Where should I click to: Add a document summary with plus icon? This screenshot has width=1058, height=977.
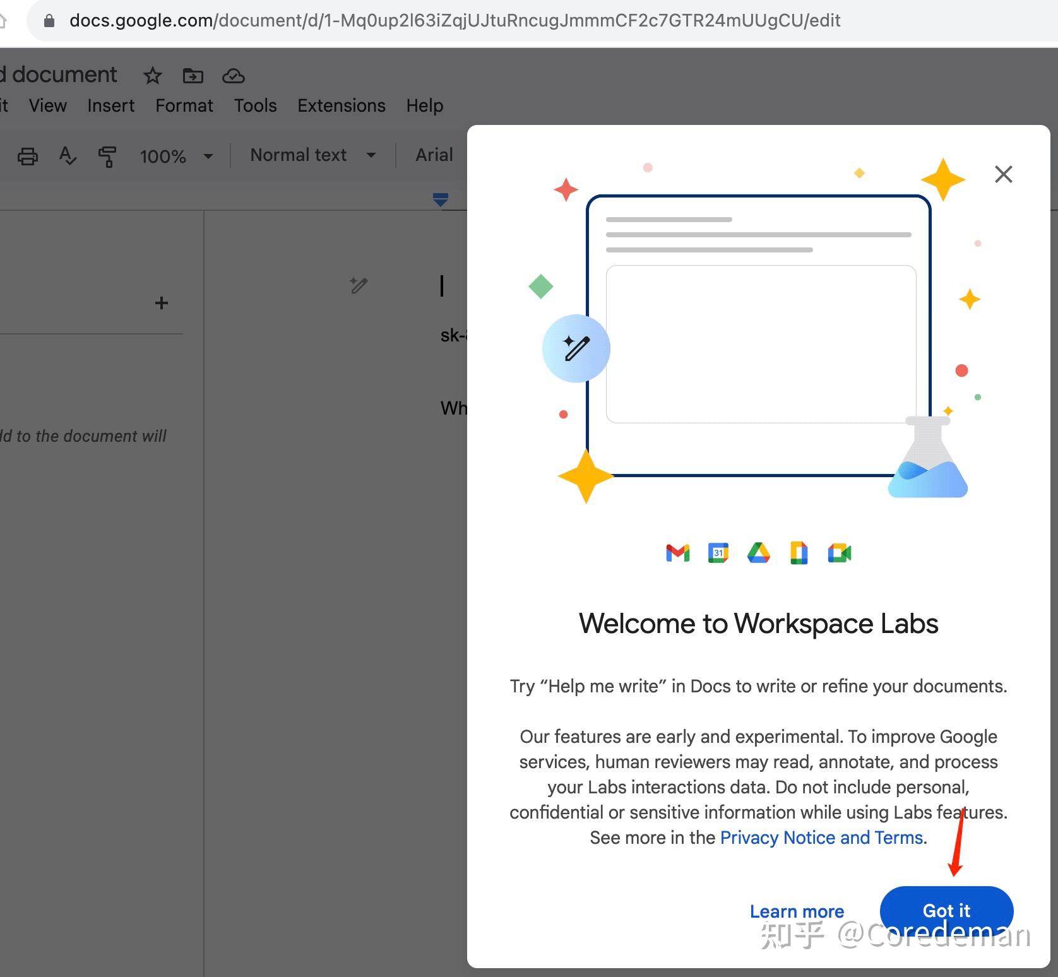[162, 303]
